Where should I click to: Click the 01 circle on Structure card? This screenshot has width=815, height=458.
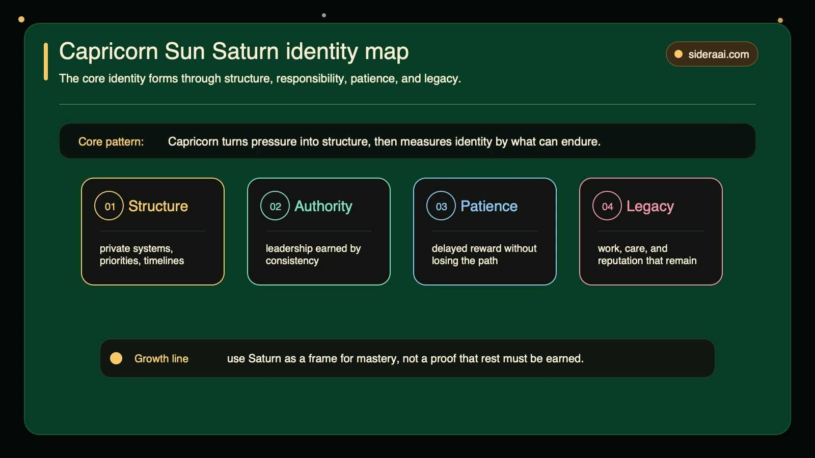(x=109, y=206)
